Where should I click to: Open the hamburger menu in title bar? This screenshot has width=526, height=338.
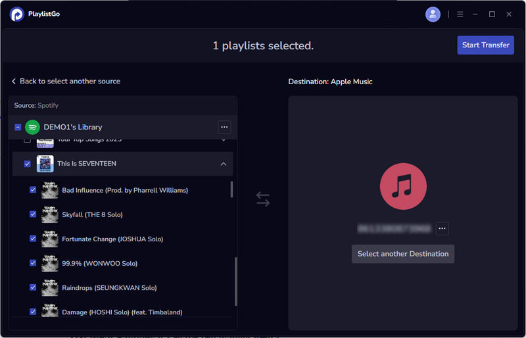460,14
